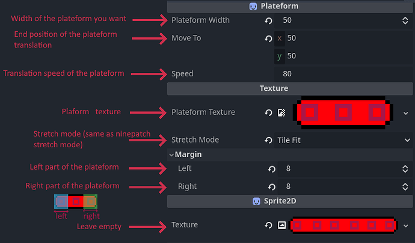415x243 pixels.
Task: Click the Sprite2D Texture image icon
Action: point(281,226)
